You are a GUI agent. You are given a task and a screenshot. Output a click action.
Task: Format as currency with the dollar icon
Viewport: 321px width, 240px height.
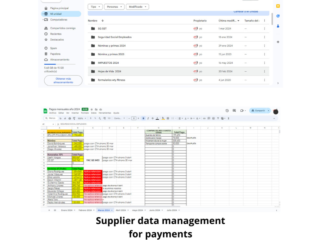tap(91, 118)
